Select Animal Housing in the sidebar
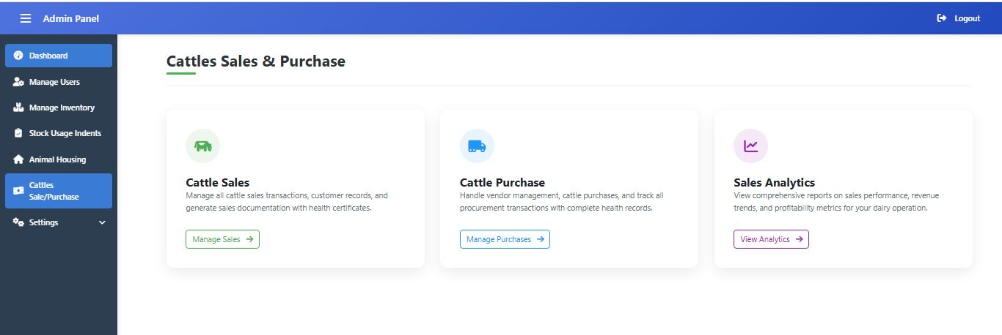 (x=57, y=159)
